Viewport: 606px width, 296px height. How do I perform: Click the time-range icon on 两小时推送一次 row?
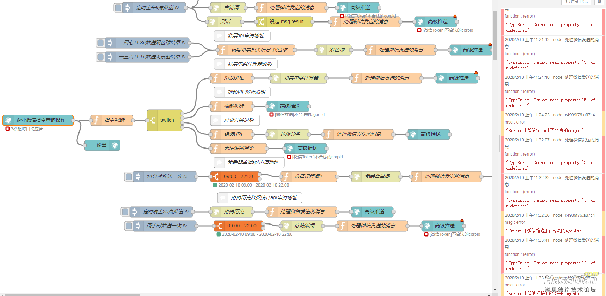pyautogui.click(x=219, y=226)
